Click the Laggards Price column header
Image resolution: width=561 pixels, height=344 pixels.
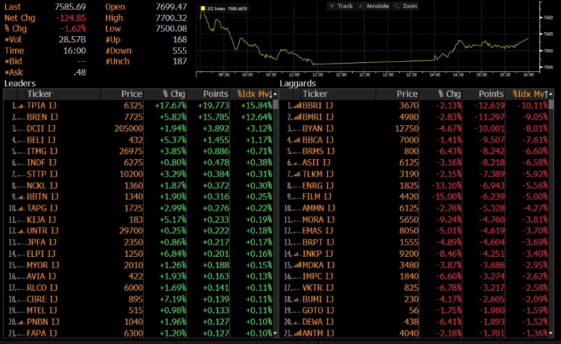click(407, 94)
